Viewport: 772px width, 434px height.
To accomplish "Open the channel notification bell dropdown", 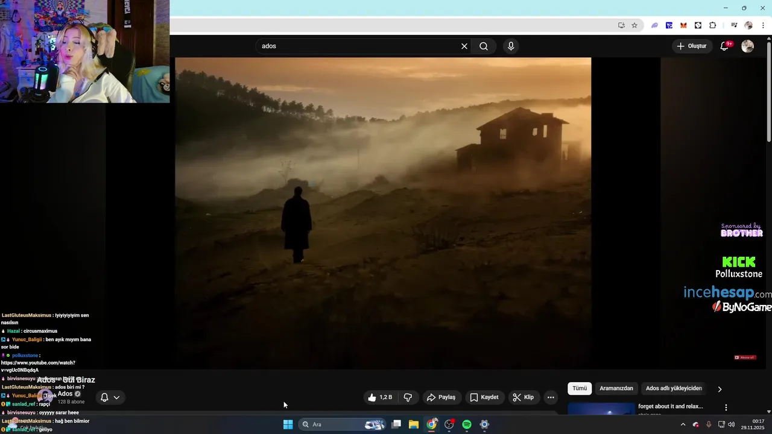I will point(110,397).
